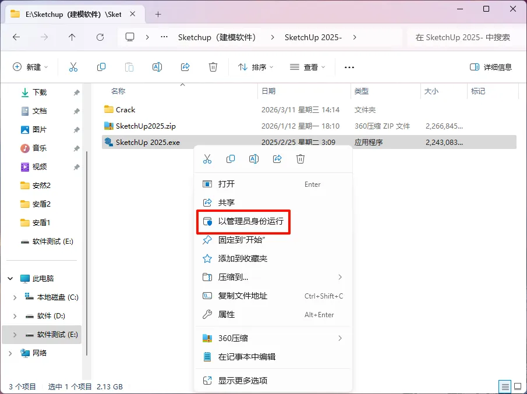Open the 查看 view dropdown
This screenshot has height=394, width=527.
(307, 67)
